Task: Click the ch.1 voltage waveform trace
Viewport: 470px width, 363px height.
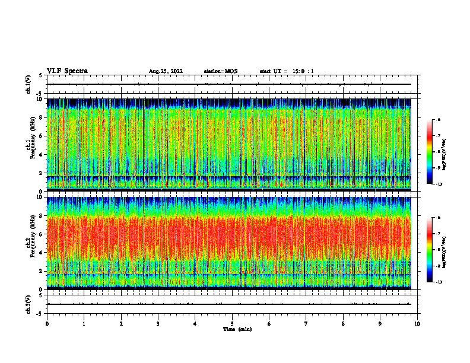Action: pos(228,84)
